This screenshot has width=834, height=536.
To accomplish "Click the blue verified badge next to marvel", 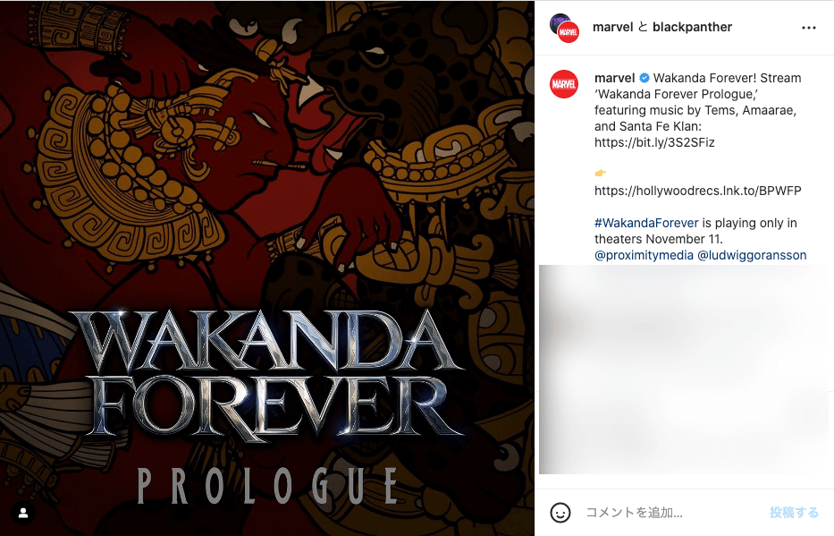I will point(644,78).
